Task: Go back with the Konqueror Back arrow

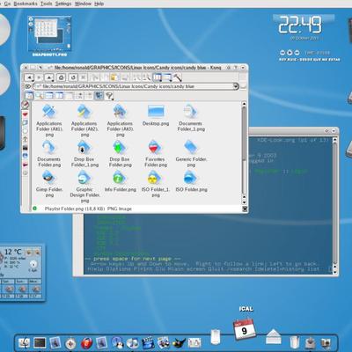Action: point(29,77)
